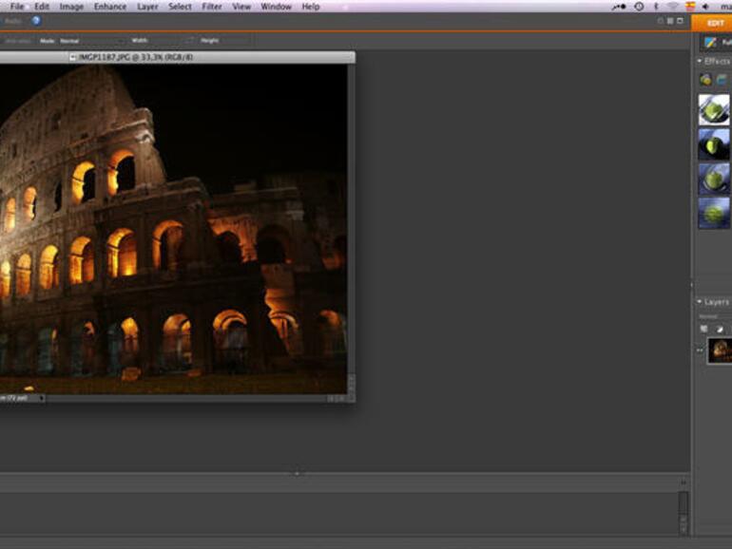Open the Time Machine menu bar icon
Screen dimensions: 732x549
[639, 7]
